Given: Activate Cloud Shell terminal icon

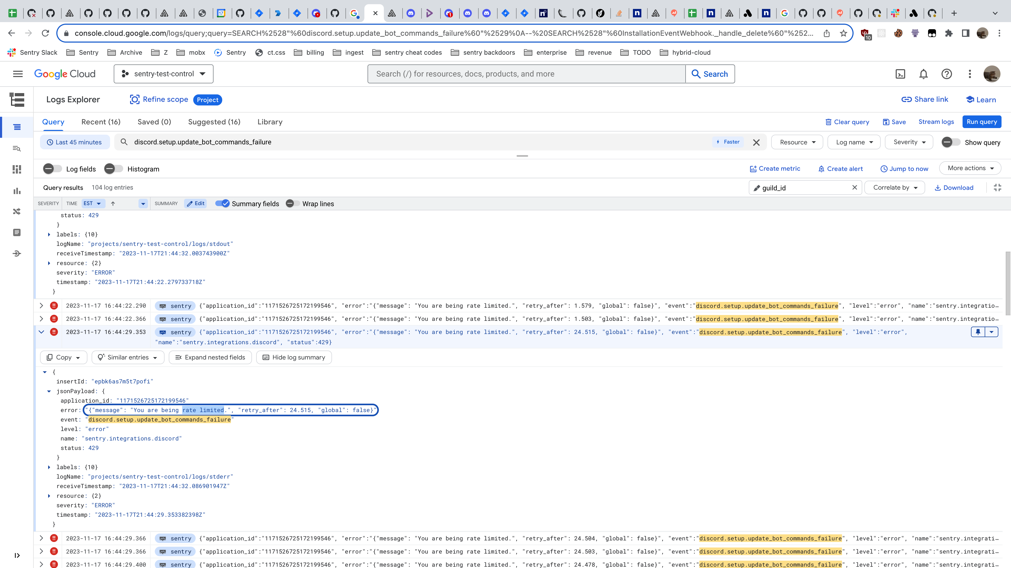Looking at the screenshot, I should [900, 74].
